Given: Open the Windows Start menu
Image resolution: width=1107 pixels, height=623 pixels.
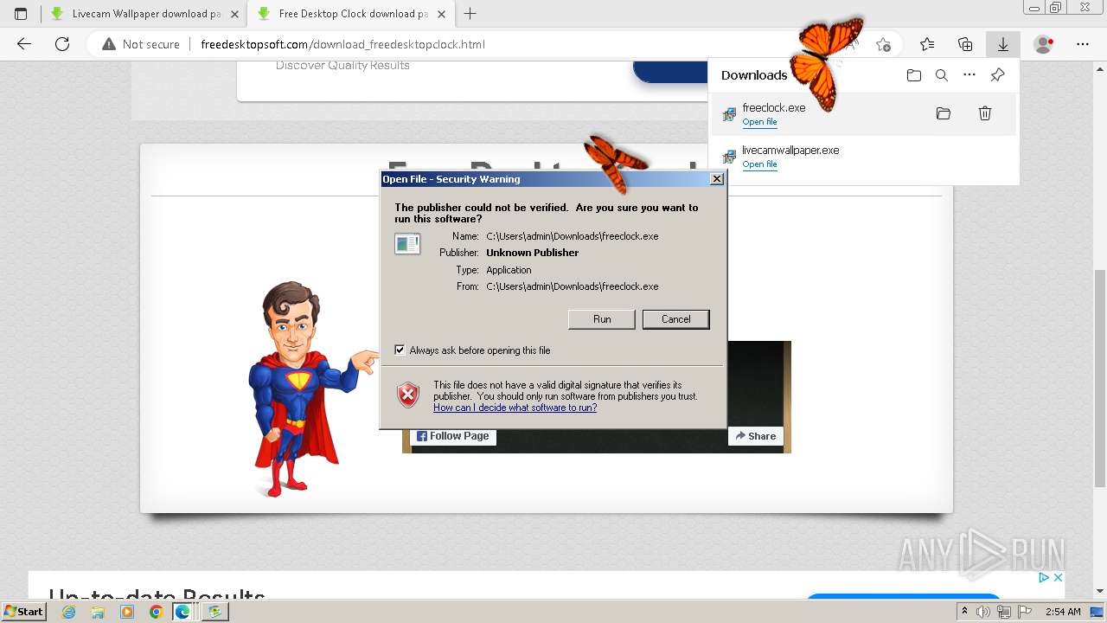Looking at the screenshot, I should pos(24,611).
